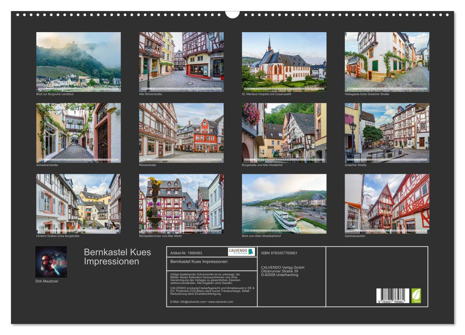465x335 pixels.
Task: Click the CALVENDO logo badge
Action: pyautogui.click(x=241, y=252)
